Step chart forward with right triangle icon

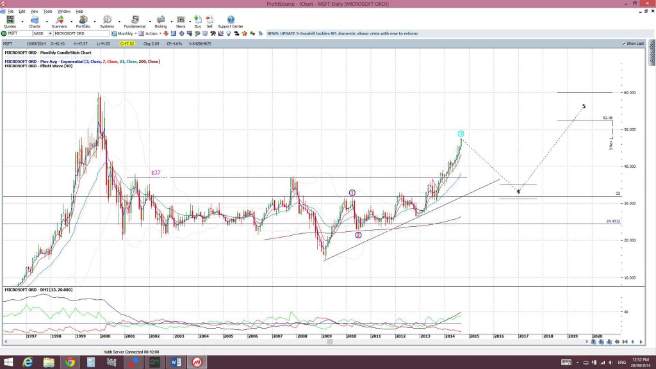coord(641,342)
